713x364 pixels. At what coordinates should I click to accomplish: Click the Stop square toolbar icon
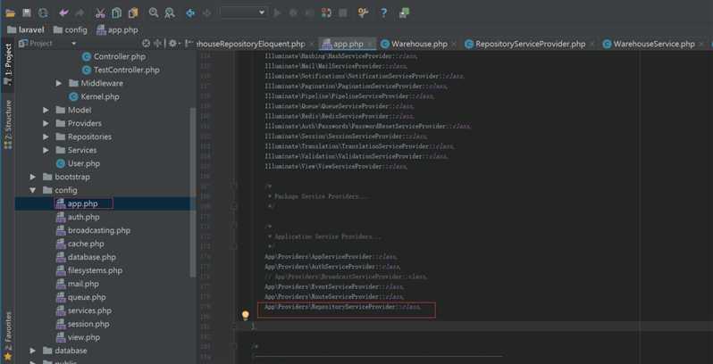343,12
